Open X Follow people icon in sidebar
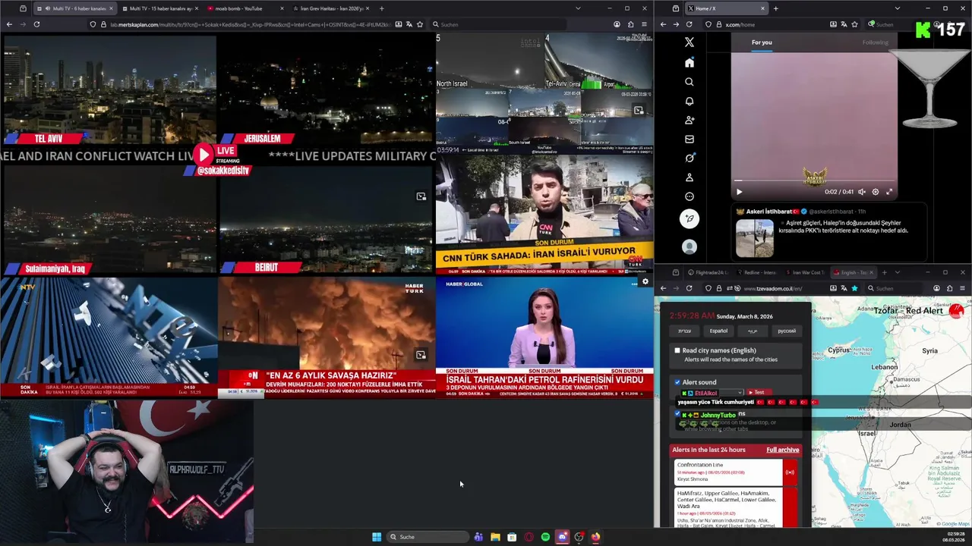This screenshot has height=546, width=972. (x=690, y=120)
